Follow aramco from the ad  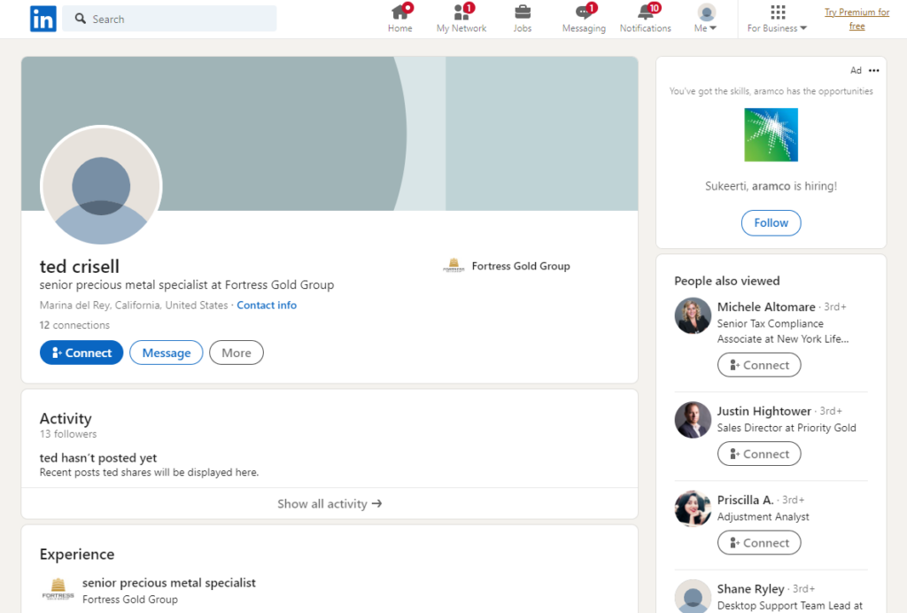[771, 223]
